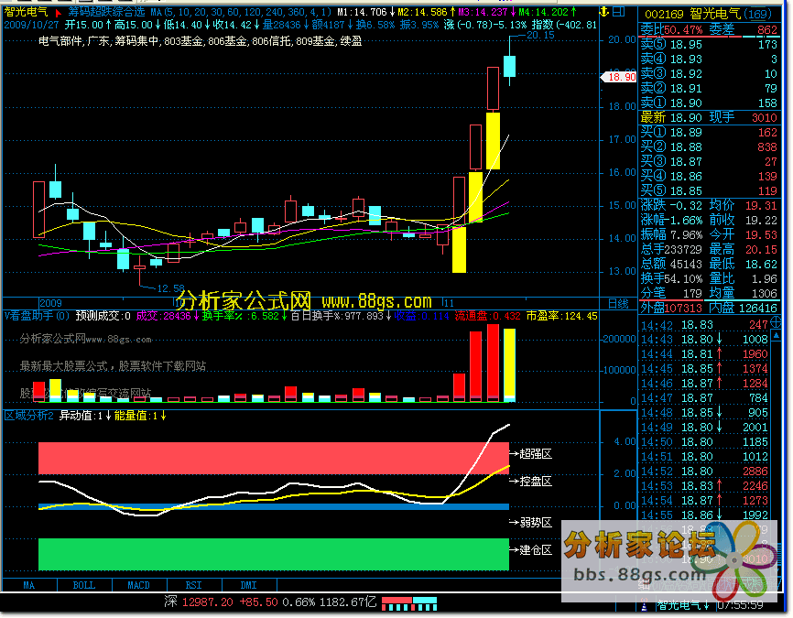The width and height of the screenshot is (793, 618).
Task: Click the green 建仓区 color band
Action: pyautogui.click(x=273, y=553)
